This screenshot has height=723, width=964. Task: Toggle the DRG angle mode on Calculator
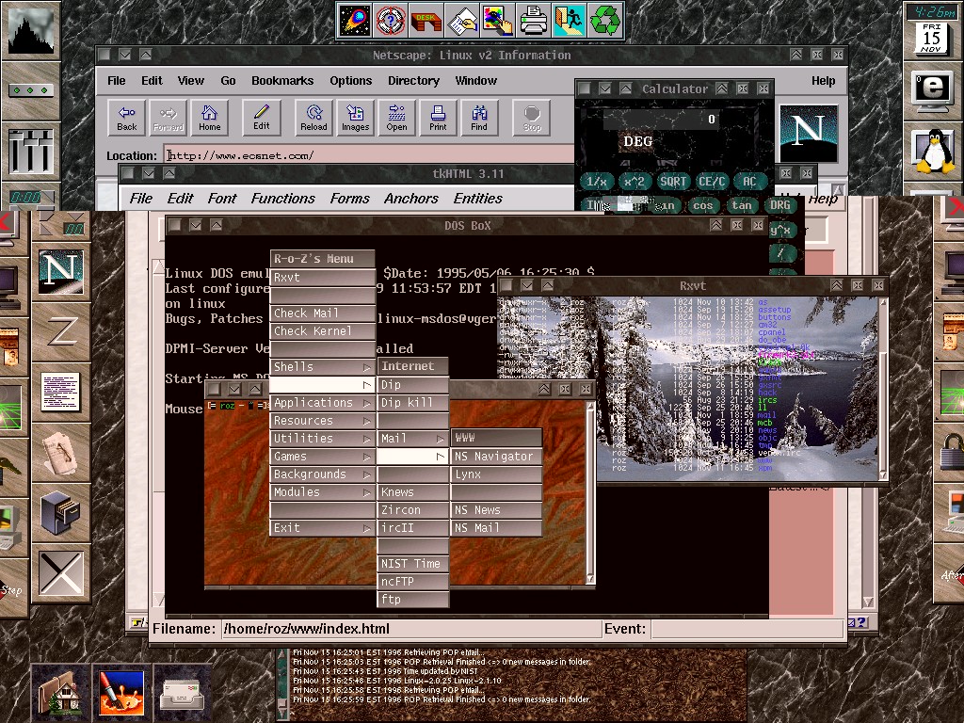point(780,205)
